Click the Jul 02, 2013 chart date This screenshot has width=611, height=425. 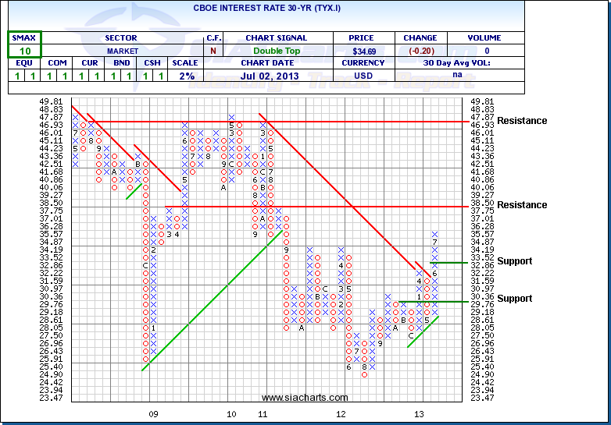(x=276, y=76)
